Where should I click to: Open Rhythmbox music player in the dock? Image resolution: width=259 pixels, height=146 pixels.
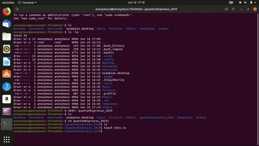(x=6, y=49)
